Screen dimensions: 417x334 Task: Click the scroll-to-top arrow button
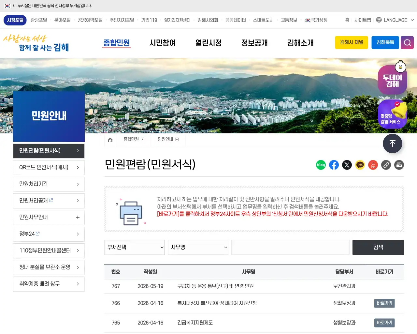tap(393, 144)
